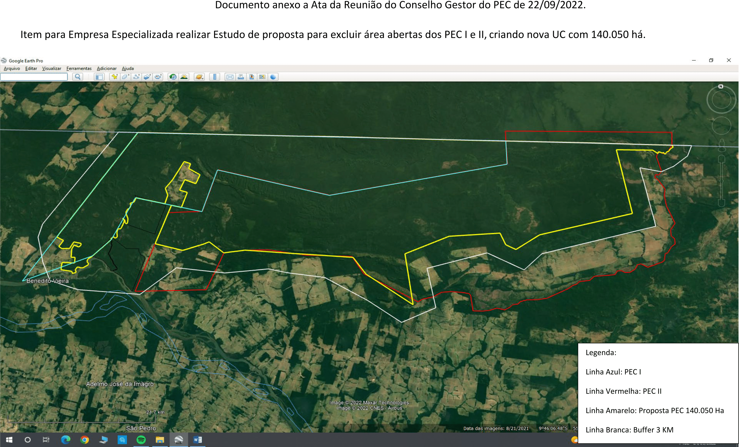Expand the Visualizar menu
Screen dimensions: 739x447
[52, 69]
